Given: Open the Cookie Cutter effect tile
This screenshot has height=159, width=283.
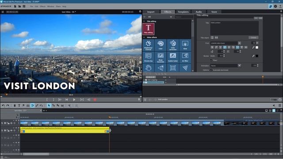Looking at the screenshot, I should coord(173,57).
